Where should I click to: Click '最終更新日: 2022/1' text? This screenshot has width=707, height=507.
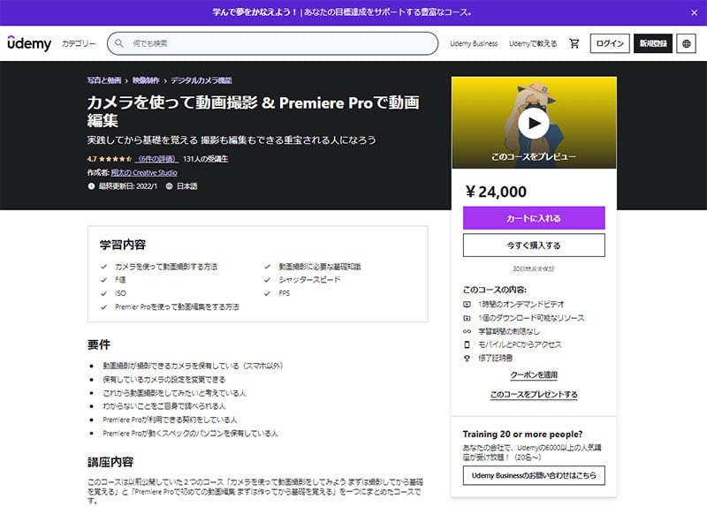click(128, 186)
